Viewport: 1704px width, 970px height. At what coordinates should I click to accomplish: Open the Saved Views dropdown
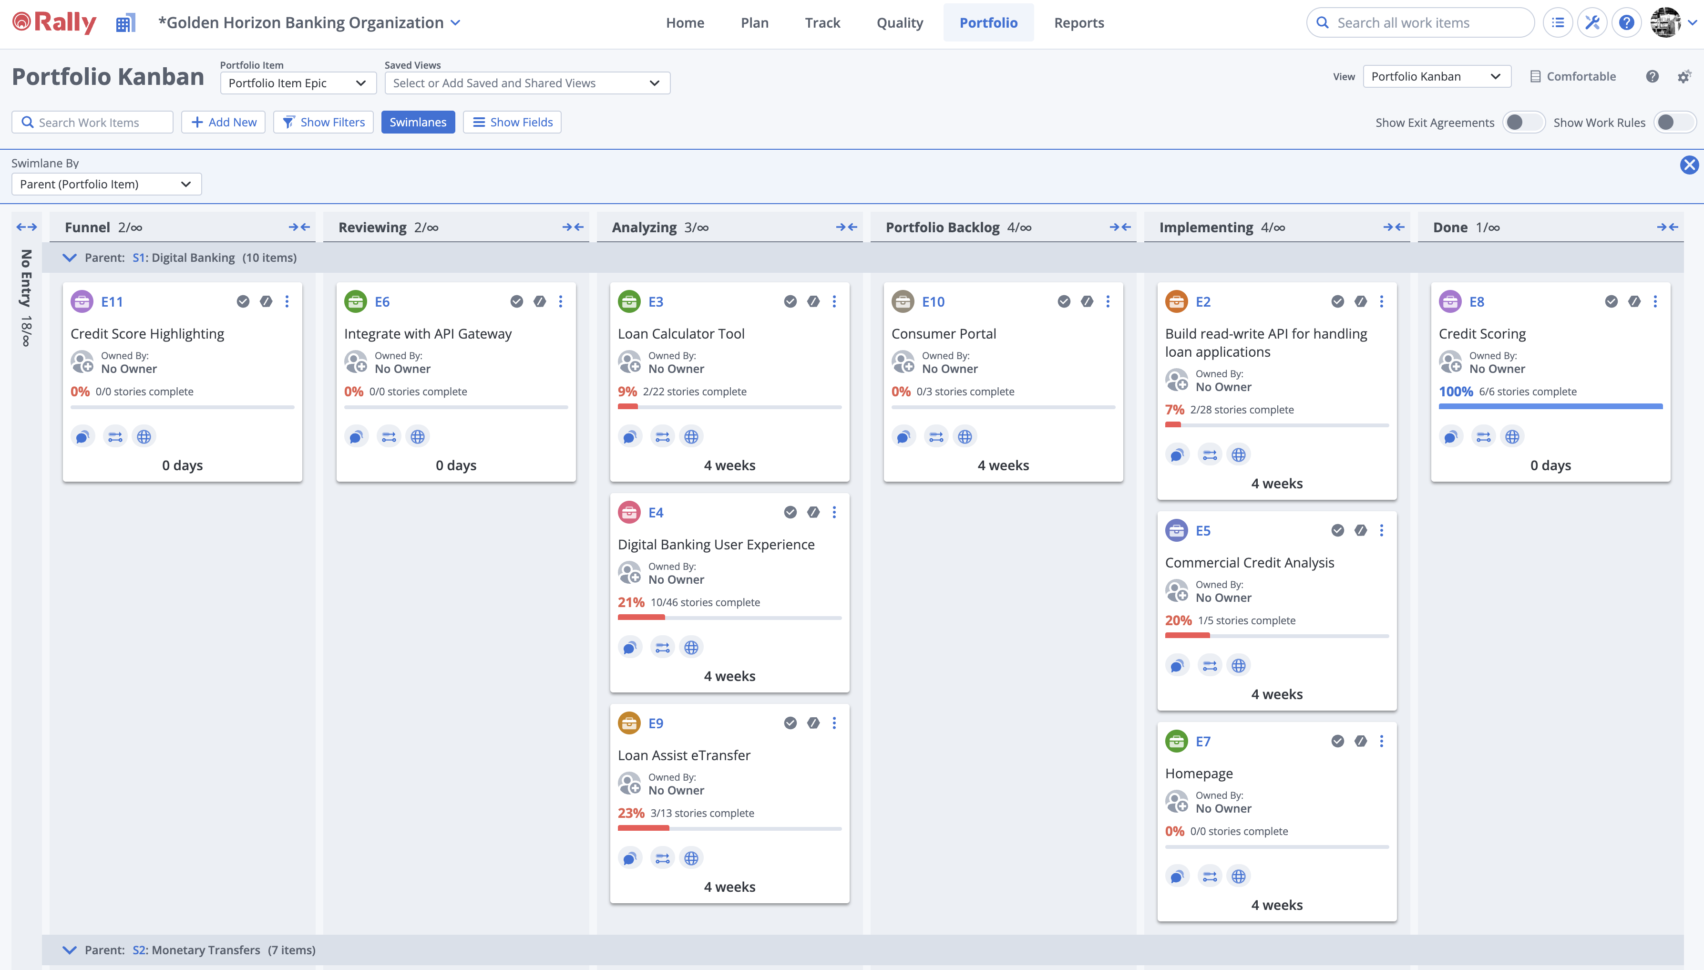[527, 83]
